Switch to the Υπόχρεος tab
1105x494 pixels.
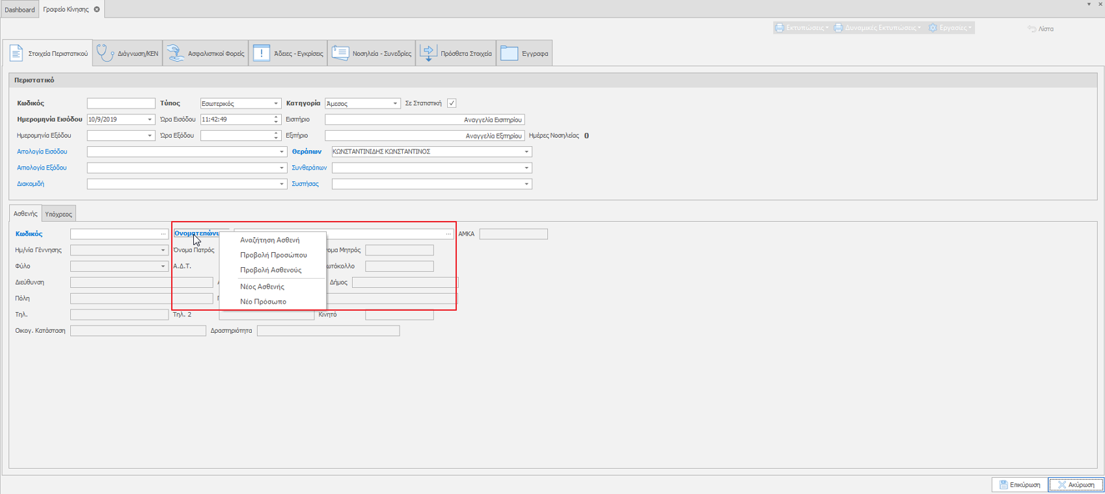tap(59, 214)
